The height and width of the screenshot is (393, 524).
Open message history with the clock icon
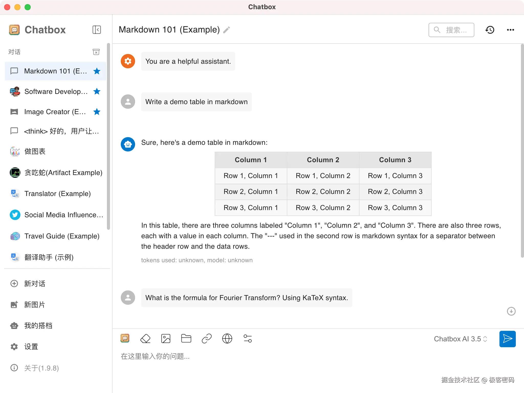coord(490,30)
